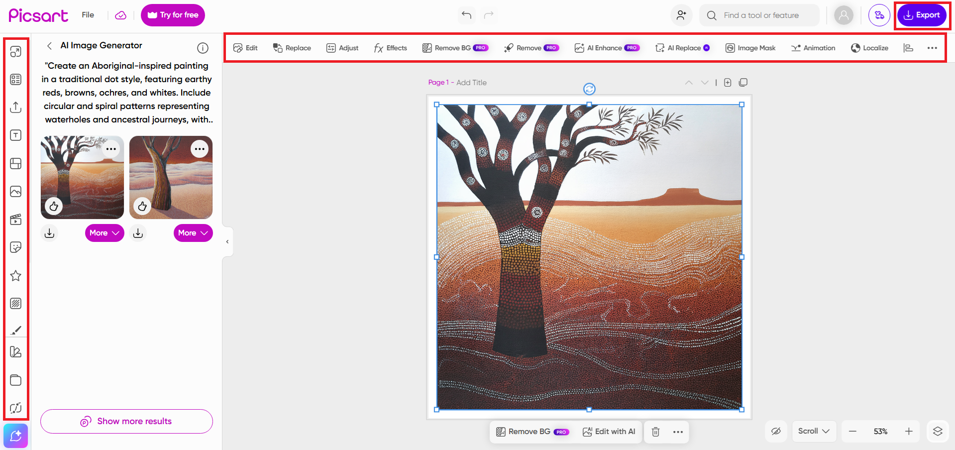The height and width of the screenshot is (450, 955).
Task: Expand More options for first generated image
Action: (x=105, y=233)
